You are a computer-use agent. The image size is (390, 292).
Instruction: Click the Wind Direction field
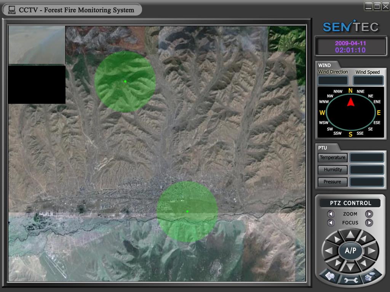[333, 81]
